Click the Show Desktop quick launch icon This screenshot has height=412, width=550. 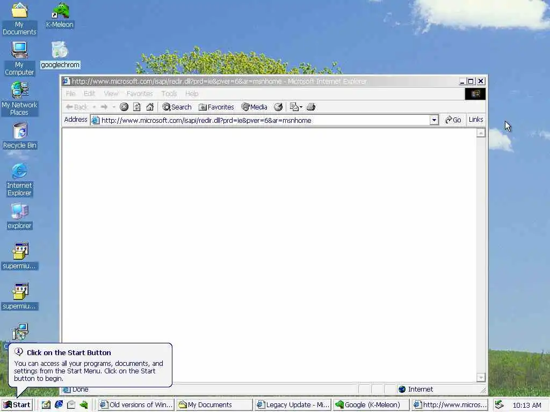pyautogui.click(x=46, y=404)
